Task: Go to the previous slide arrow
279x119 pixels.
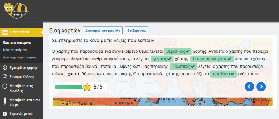Action: pos(250,87)
